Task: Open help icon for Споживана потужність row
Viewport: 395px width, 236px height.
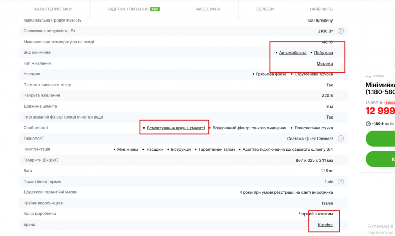Action: [x=340, y=31]
